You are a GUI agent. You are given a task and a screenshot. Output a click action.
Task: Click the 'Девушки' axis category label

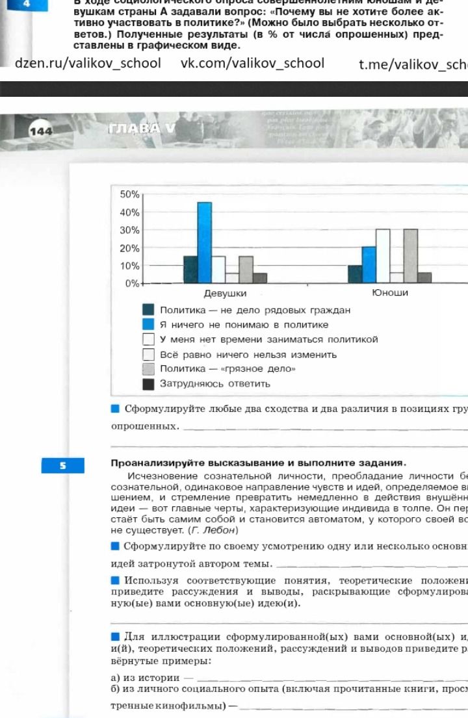point(225,293)
